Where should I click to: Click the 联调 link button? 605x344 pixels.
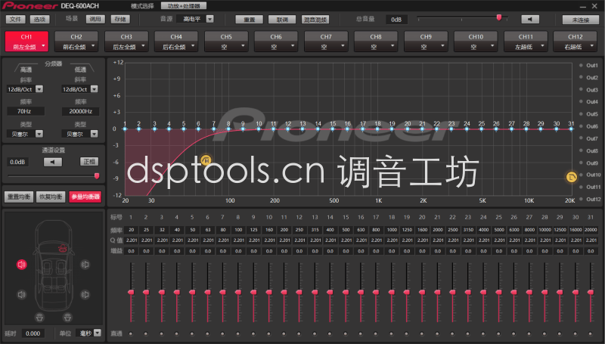282,20
